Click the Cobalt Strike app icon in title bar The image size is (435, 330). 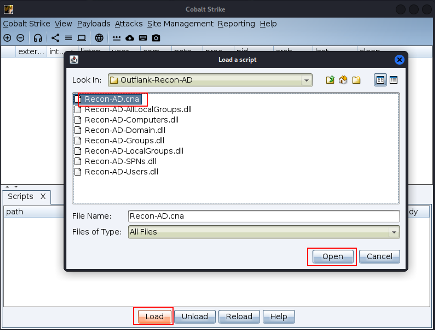pos(8,9)
